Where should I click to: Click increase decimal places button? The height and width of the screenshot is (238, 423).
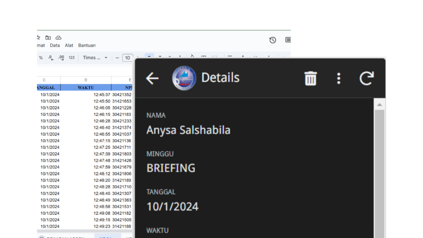(61, 58)
